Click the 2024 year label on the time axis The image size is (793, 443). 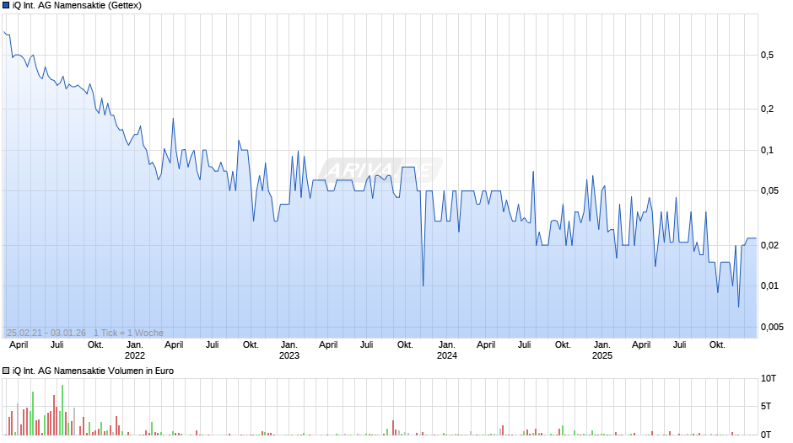447,355
